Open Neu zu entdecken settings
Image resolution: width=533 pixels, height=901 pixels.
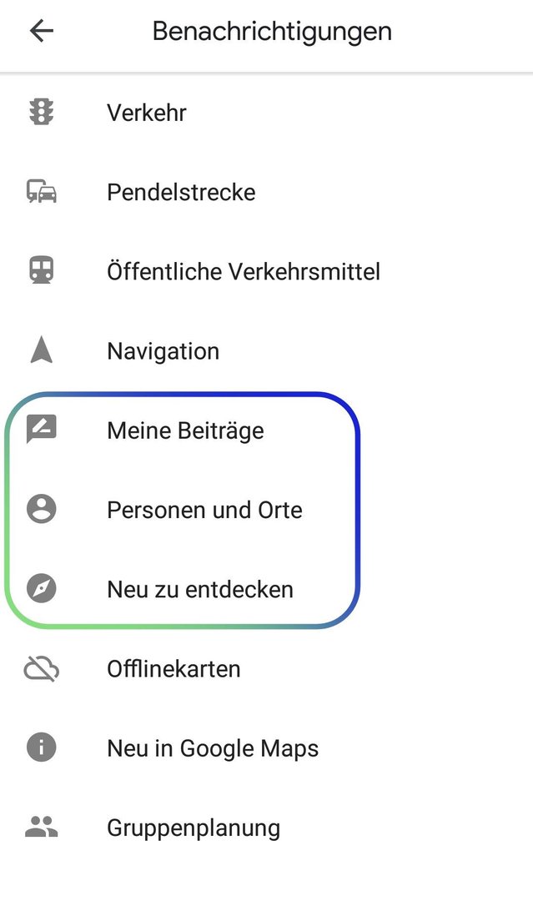pyautogui.click(x=267, y=588)
